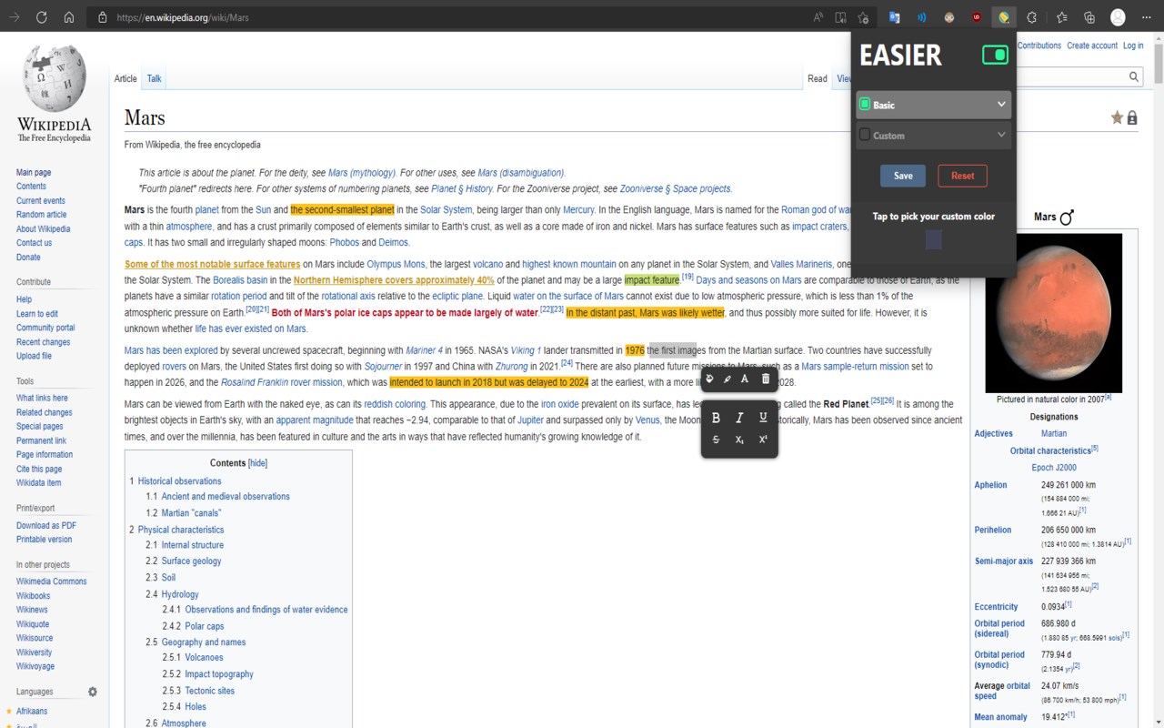Click Wikimedia Commons sidebar link
The width and height of the screenshot is (1164, 728).
(52, 581)
